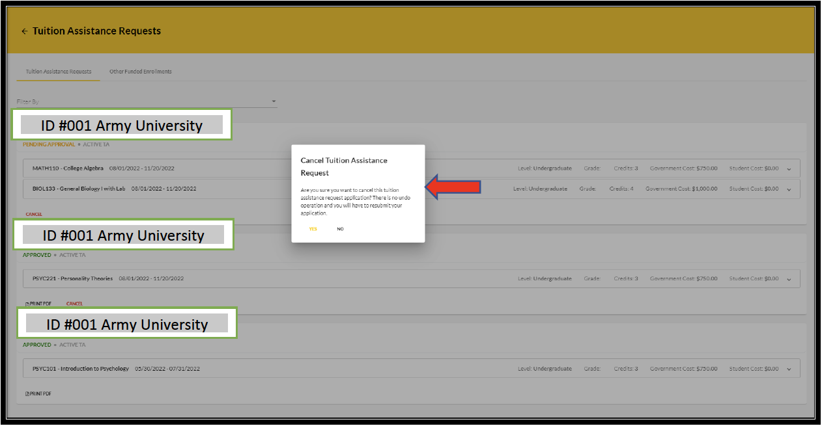Screen dimensions: 822x426
Task: Print PDF for the PSYC221 request
Action: (38, 304)
